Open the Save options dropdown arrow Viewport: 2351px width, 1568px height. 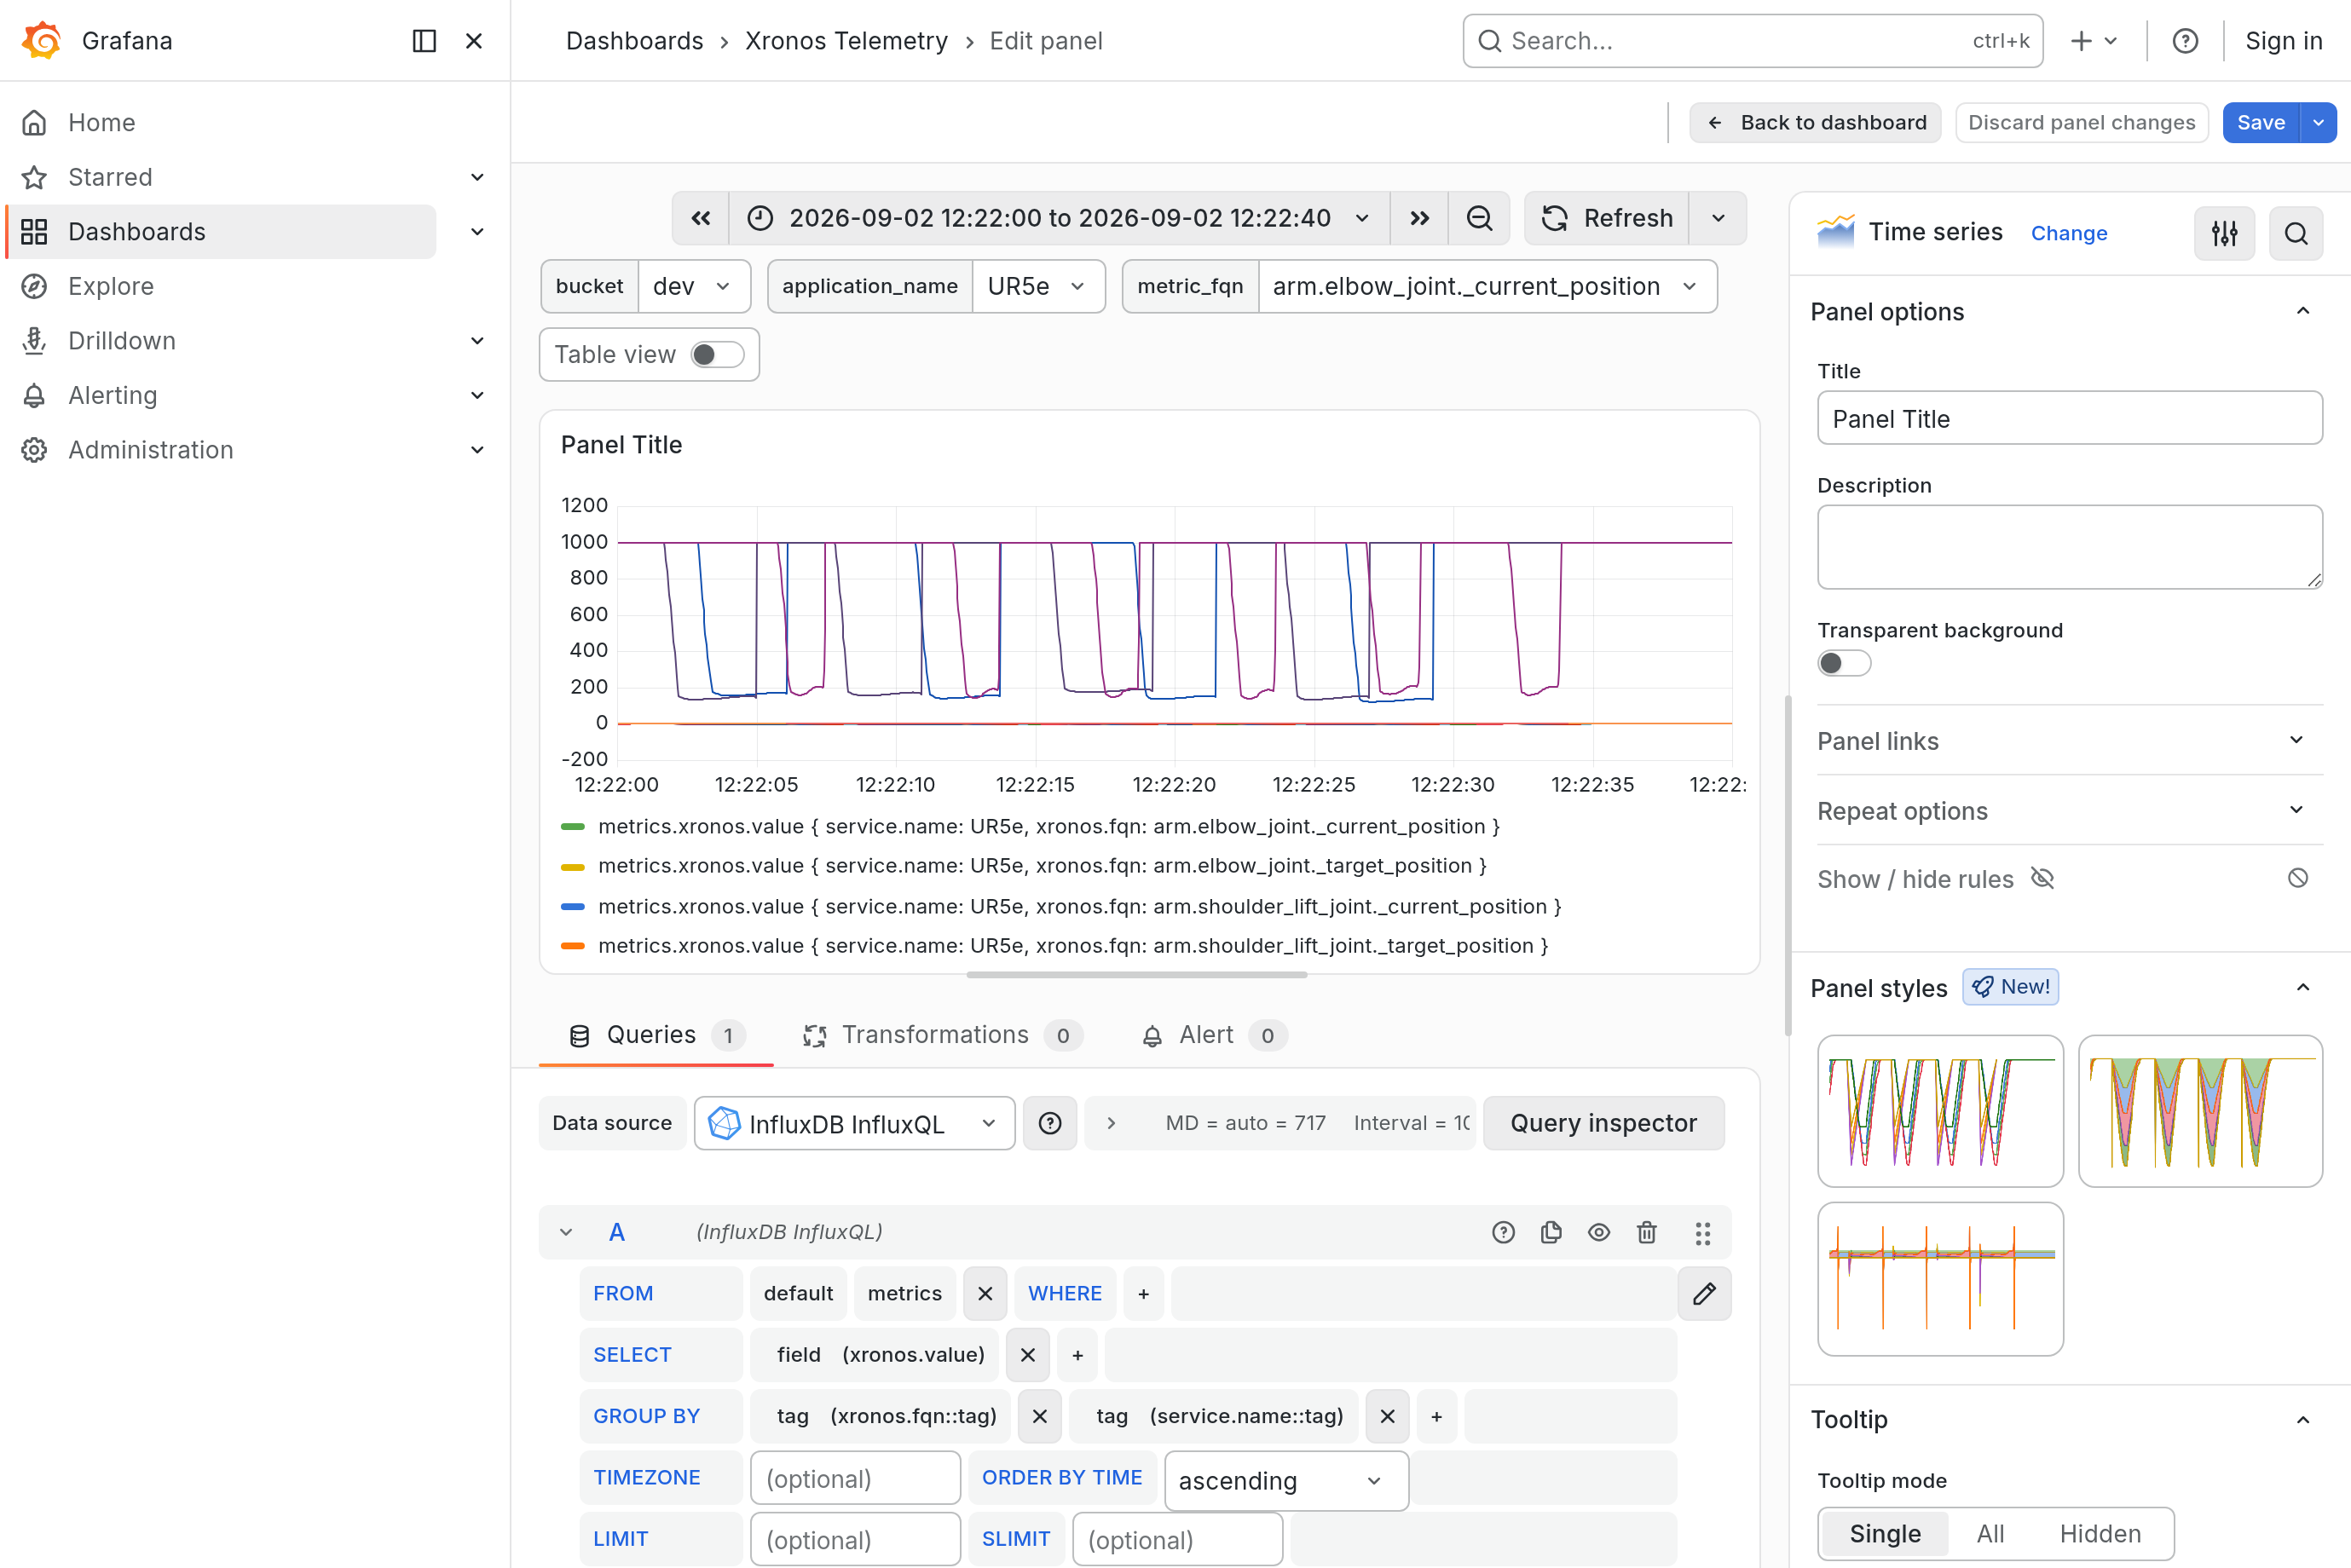(2318, 122)
